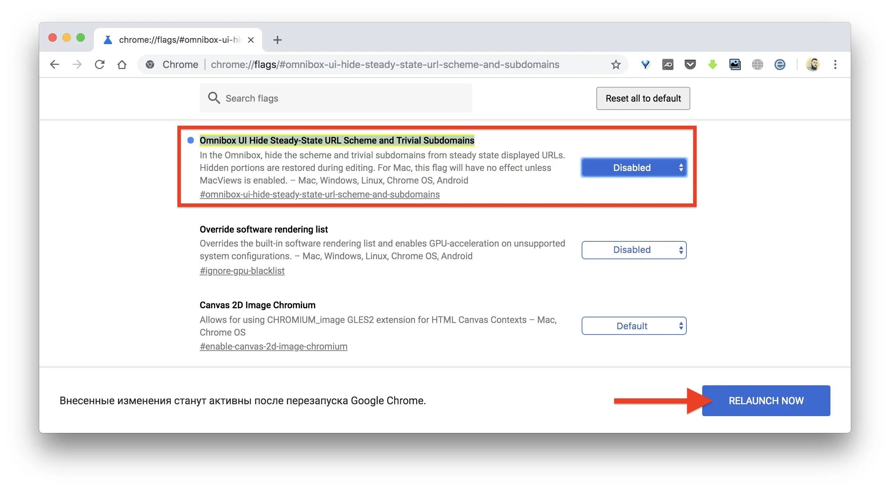Click the globe/translate icon in toolbar
The image size is (890, 489).
(758, 64)
